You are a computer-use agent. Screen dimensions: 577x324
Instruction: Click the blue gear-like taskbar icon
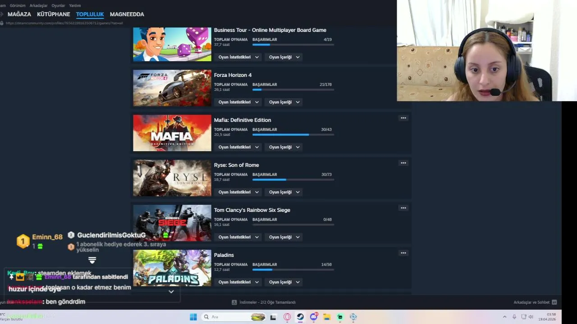[353, 317]
